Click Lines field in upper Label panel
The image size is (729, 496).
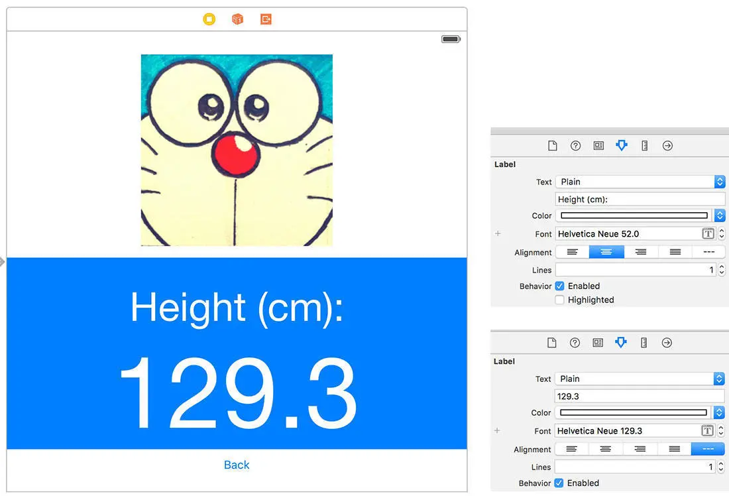636,270
